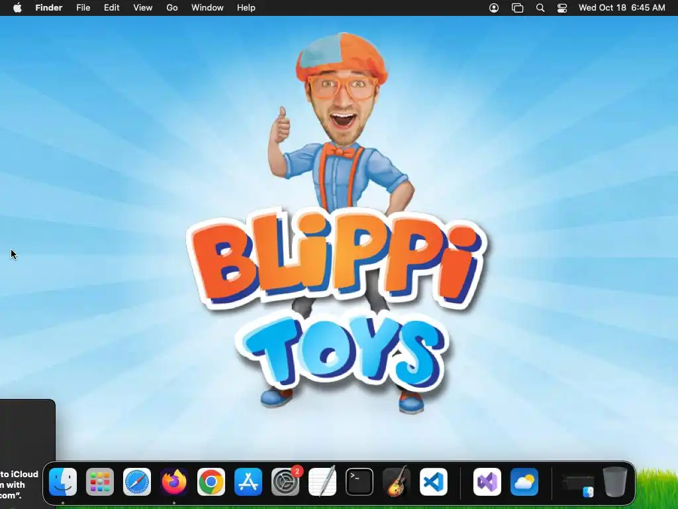Launch Visual Studio Code from the Dock
Viewport: 678px width, 509px height.
434,482
